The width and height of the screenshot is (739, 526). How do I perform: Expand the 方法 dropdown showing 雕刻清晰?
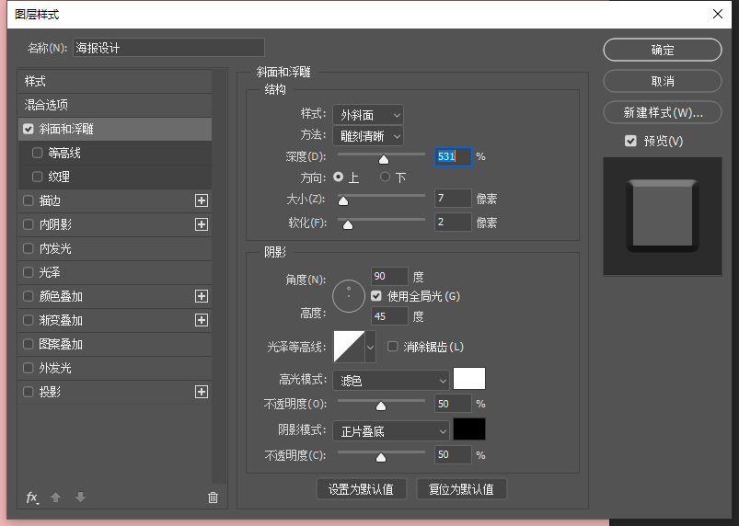pos(368,135)
